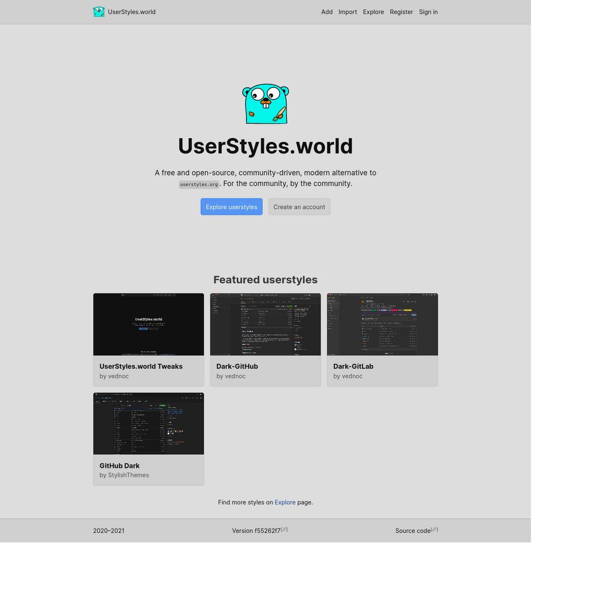This screenshot has width=590, height=603.
Task: Click 'by vednoc' under Dark-GitHub
Action: [x=231, y=376]
